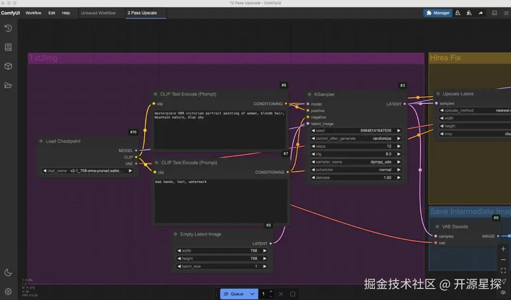Click the Hires Fix group title
The image size is (511, 300).
445,58
